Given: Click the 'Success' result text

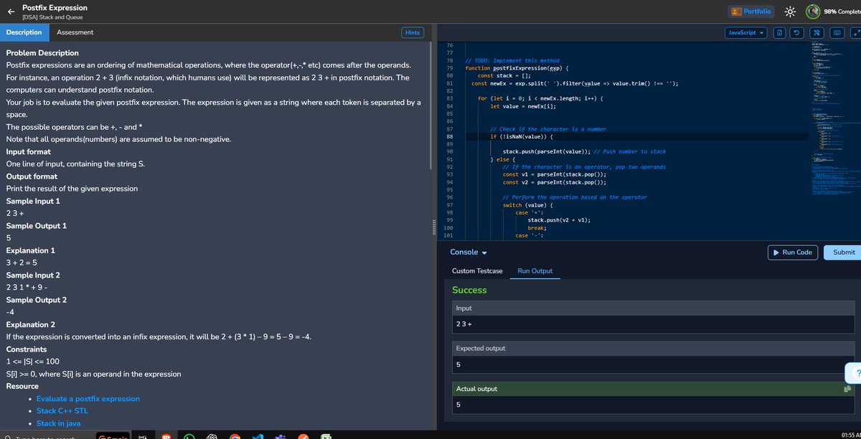Looking at the screenshot, I should point(469,290).
